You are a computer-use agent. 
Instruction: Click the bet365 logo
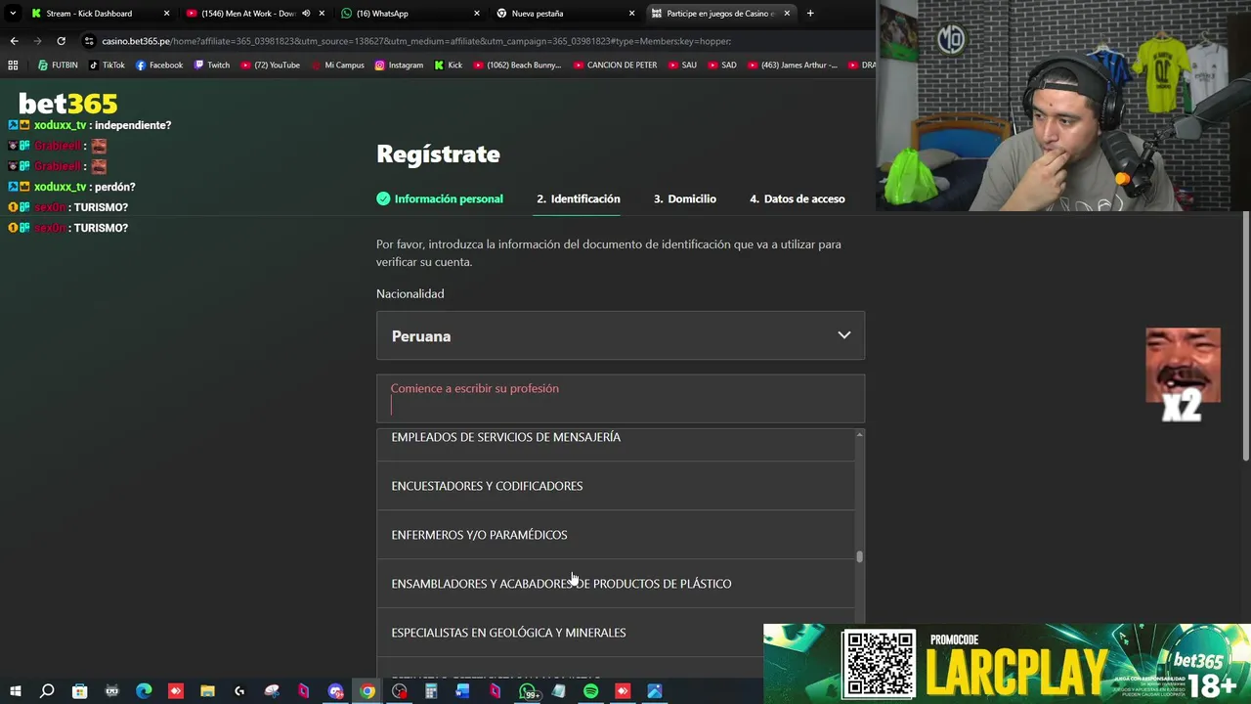67,104
